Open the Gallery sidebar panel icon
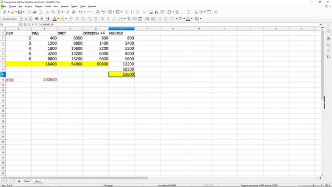This screenshot has width=332, height=187. point(328,45)
